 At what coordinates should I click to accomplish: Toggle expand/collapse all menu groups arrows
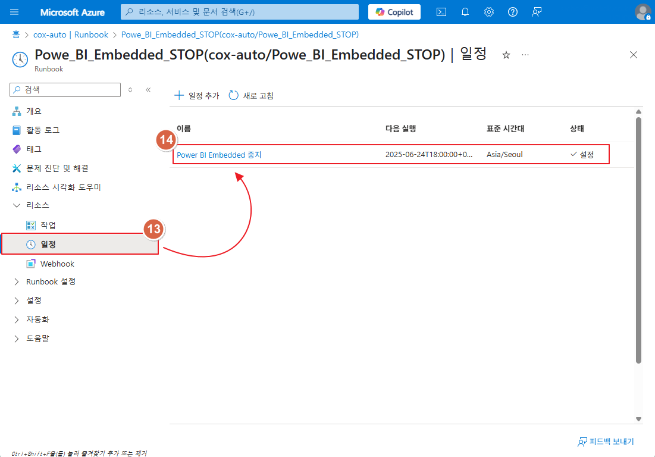point(130,90)
